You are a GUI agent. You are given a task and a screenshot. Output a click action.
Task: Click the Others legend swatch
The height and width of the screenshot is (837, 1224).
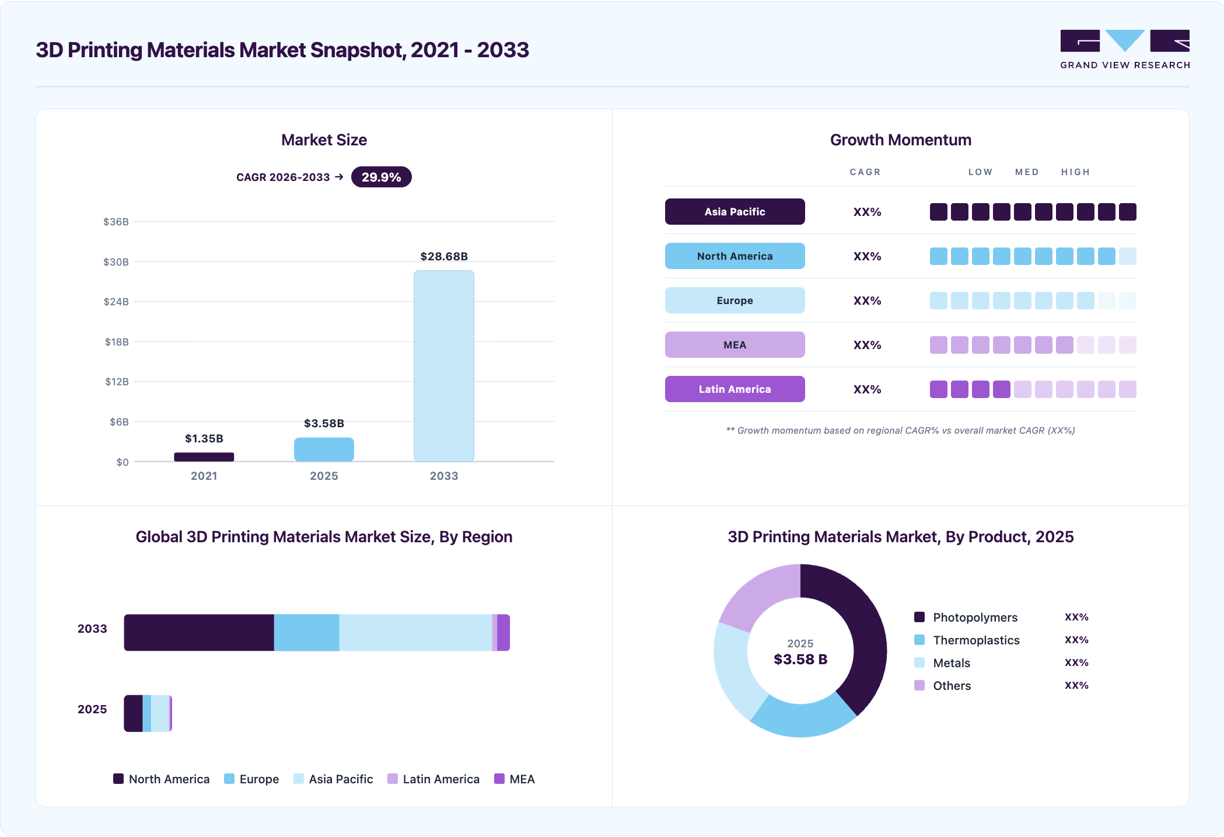pyautogui.click(x=919, y=685)
